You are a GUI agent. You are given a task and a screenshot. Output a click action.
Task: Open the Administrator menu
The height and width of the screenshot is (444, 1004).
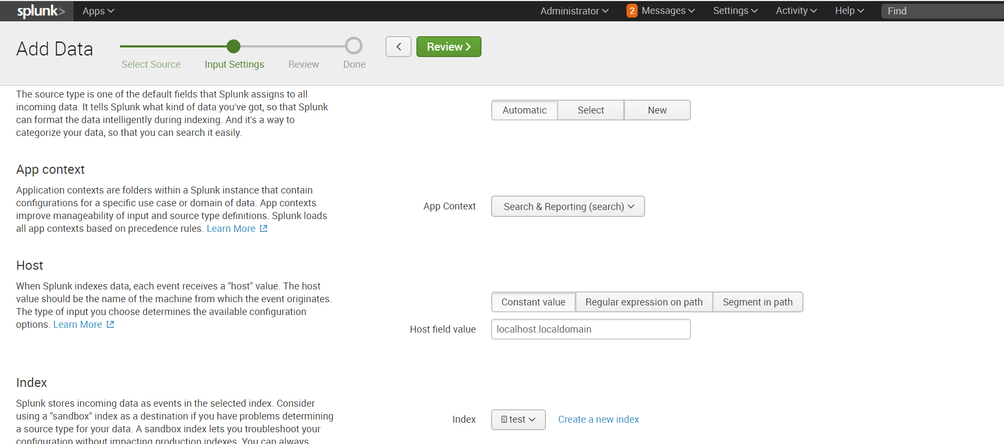574,11
